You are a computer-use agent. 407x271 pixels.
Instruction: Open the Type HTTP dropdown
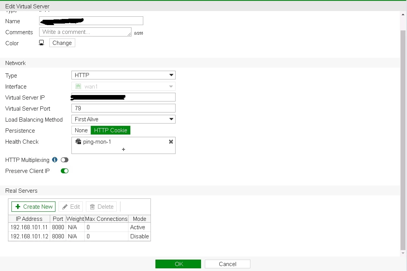pos(124,75)
